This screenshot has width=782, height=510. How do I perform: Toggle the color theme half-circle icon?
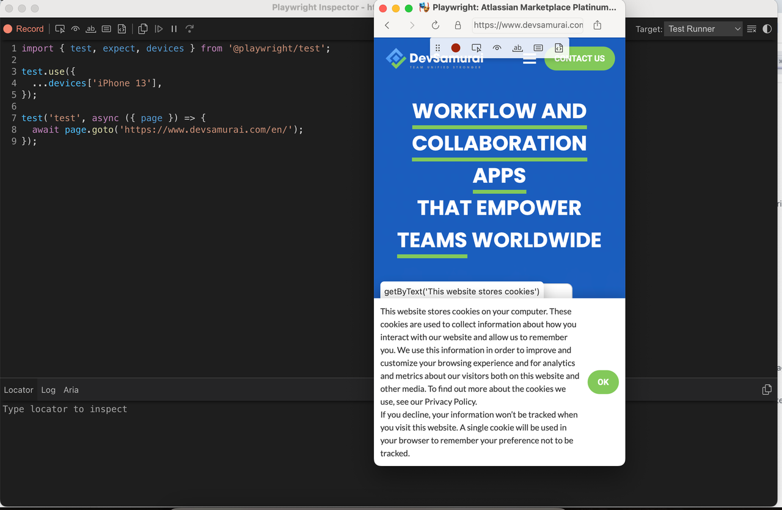tap(767, 29)
